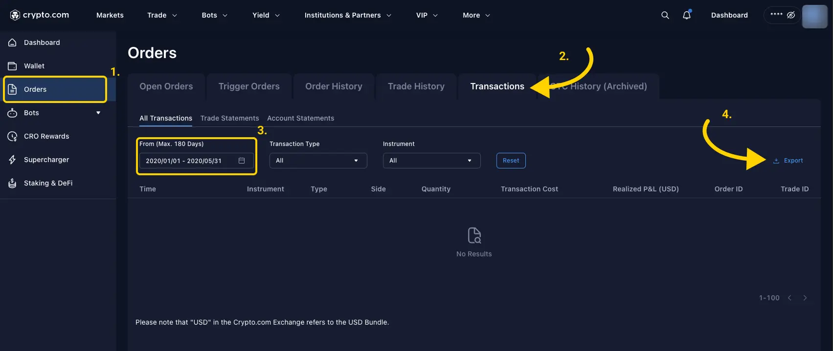Switch to the Order History tab
833x351 pixels.
[x=334, y=86]
